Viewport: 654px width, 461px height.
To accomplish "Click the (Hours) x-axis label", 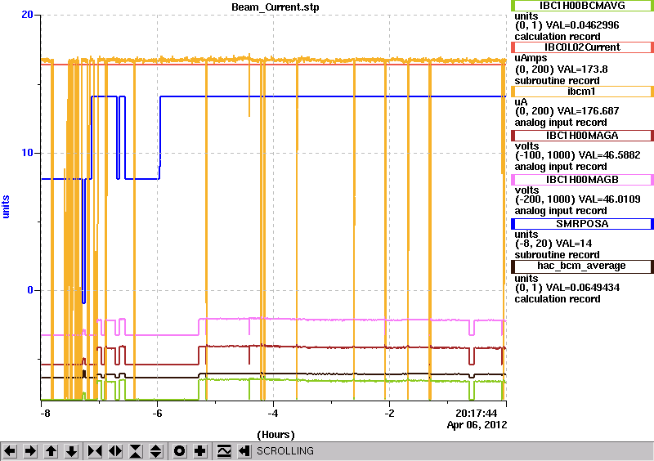I will 275,435.
